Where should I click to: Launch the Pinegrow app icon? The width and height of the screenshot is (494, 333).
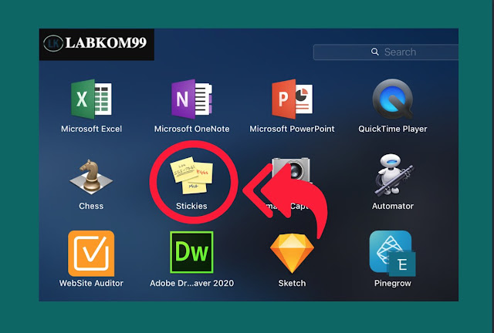point(393,254)
